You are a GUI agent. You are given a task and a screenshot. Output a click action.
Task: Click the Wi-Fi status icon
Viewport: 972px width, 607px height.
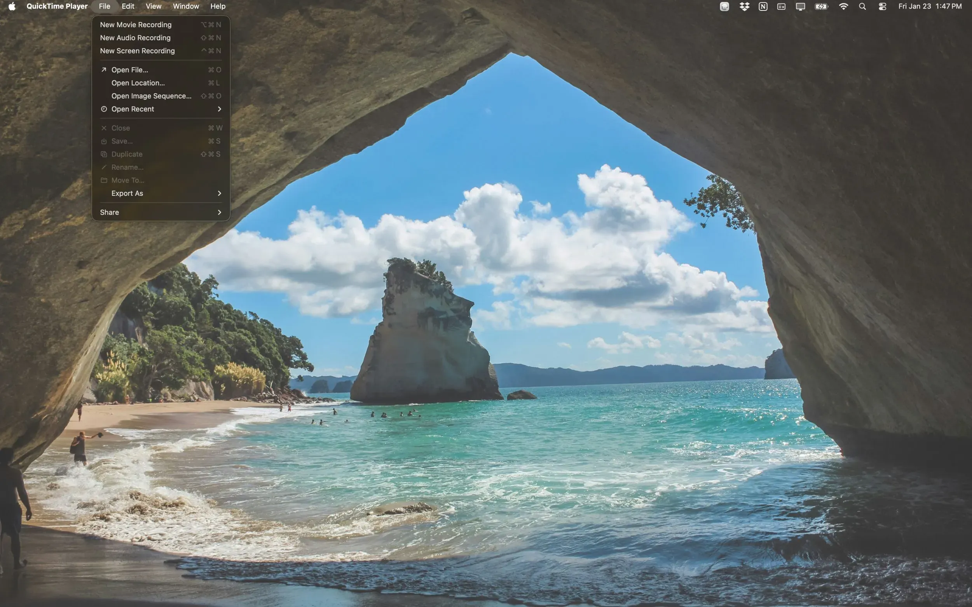[x=843, y=6]
